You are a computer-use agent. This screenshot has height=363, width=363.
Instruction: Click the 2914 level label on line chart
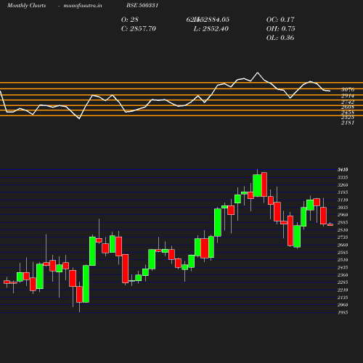pos(348,96)
